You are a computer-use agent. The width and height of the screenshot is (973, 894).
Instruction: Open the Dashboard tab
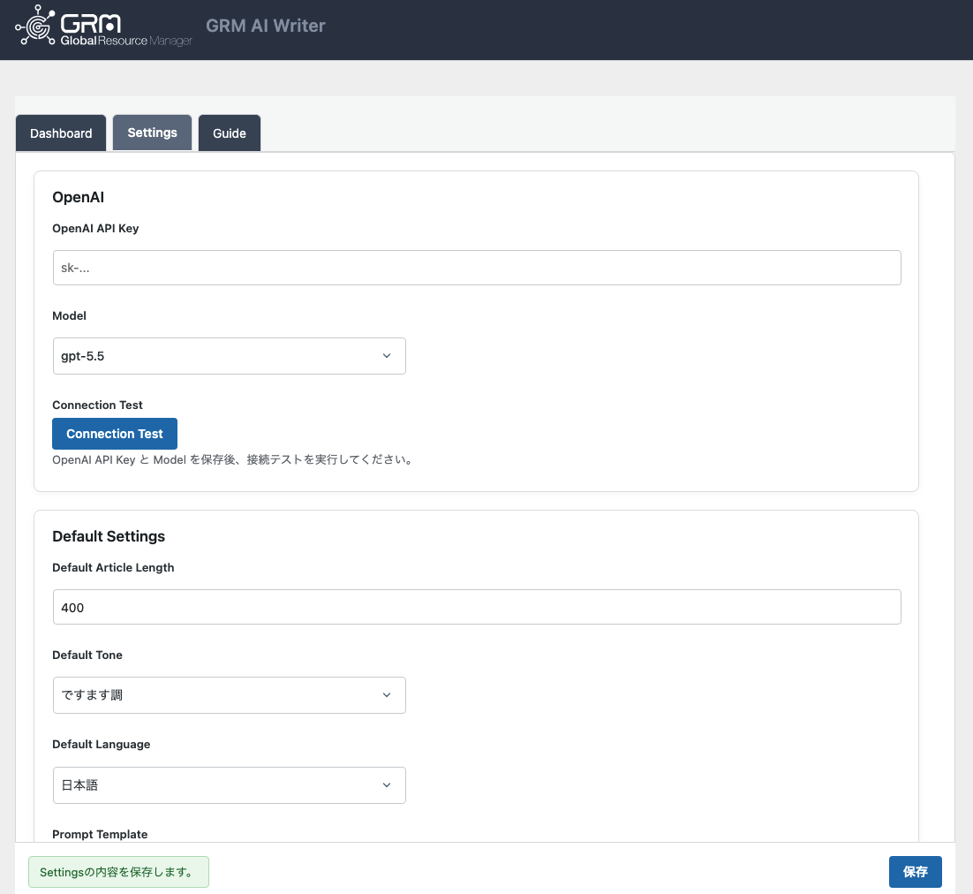pyautogui.click(x=61, y=133)
